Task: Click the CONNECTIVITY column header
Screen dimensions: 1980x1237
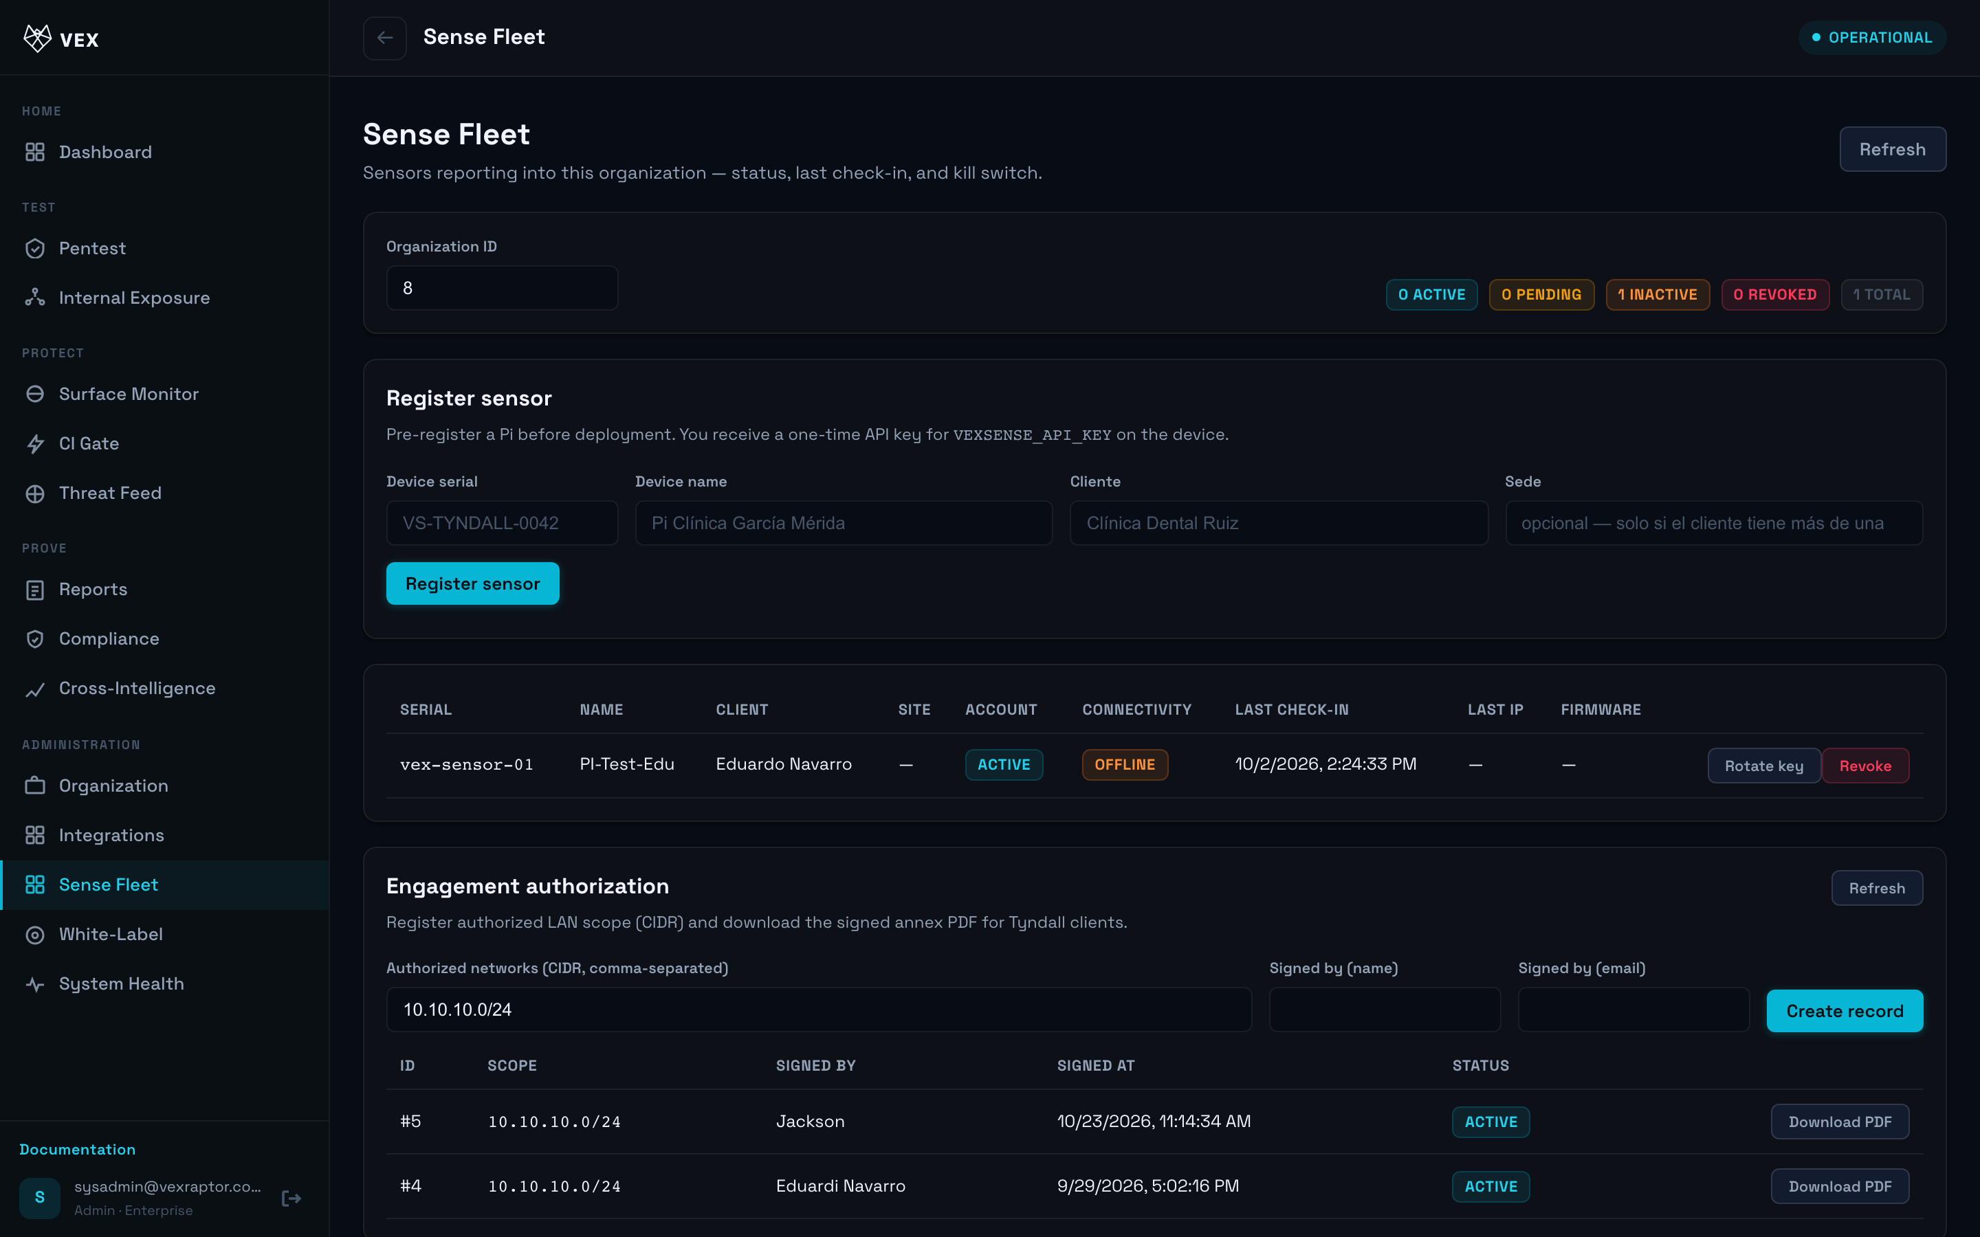Action: point(1136,710)
